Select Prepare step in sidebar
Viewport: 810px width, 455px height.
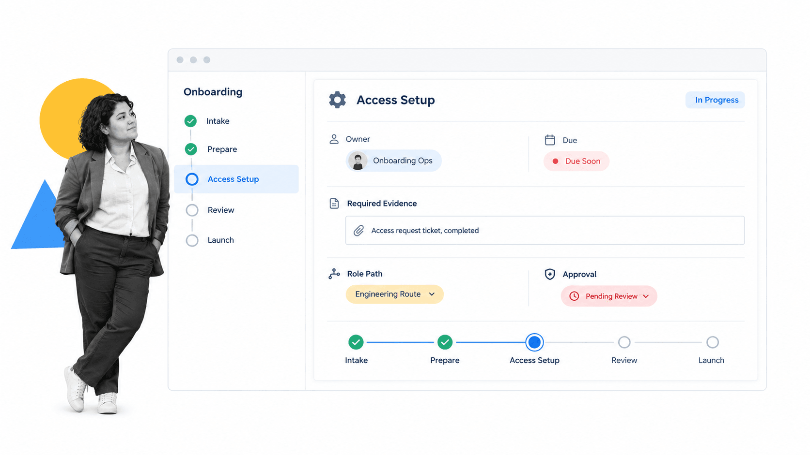(x=222, y=149)
